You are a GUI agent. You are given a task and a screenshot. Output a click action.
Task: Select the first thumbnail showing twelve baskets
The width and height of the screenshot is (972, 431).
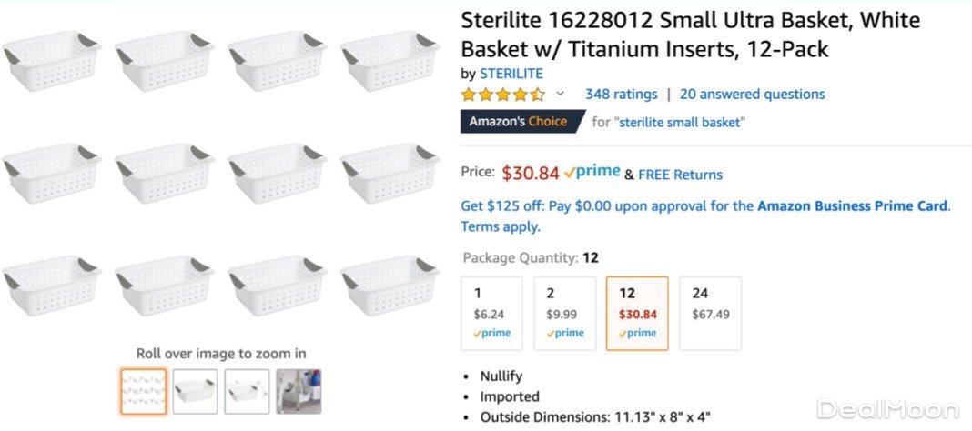pyautogui.click(x=144, y=391)
